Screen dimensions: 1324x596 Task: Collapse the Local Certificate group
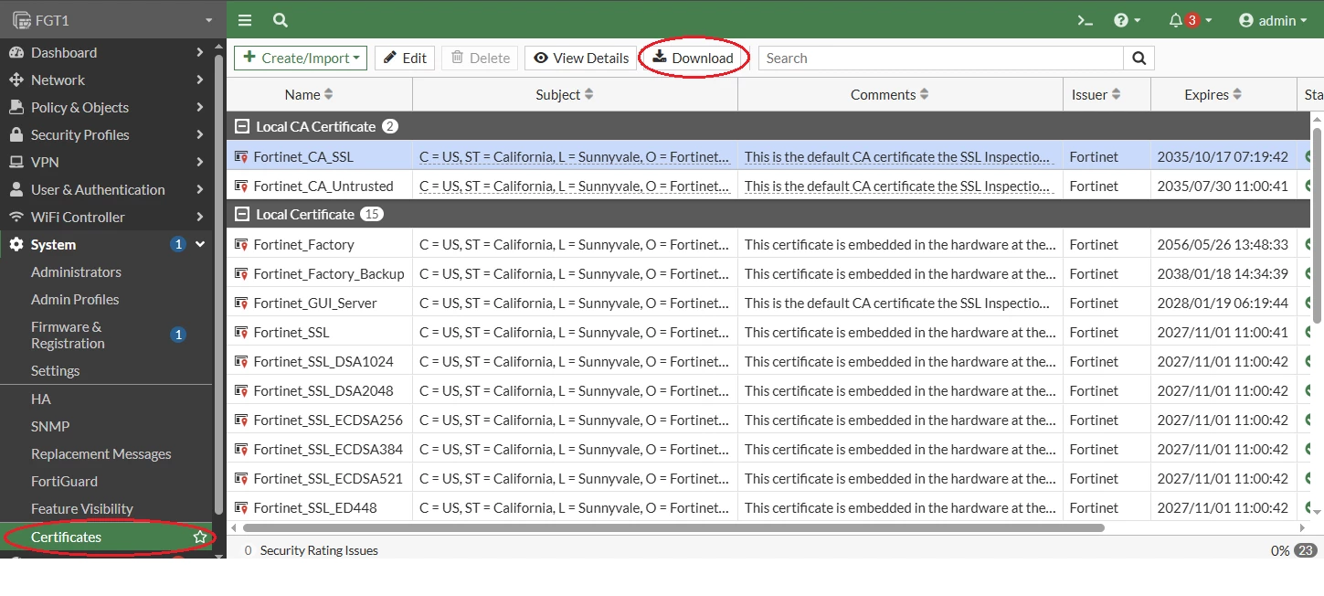(x=242, y=214)
